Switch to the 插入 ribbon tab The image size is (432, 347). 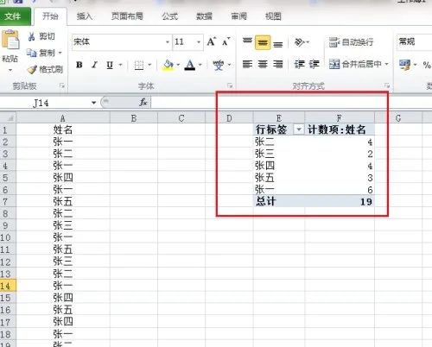click(85, 16)
